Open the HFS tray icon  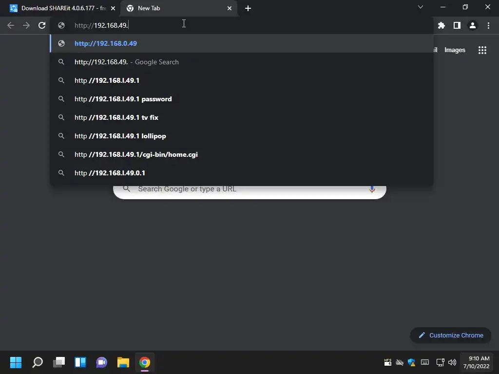(387, 362)
